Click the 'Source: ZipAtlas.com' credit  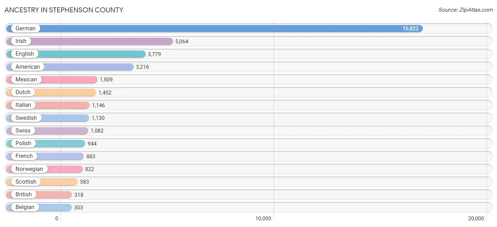tap(466, 10)
